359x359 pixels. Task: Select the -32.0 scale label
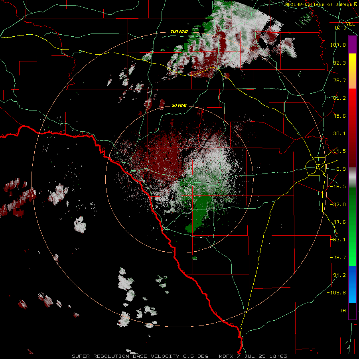coord(338,205)
